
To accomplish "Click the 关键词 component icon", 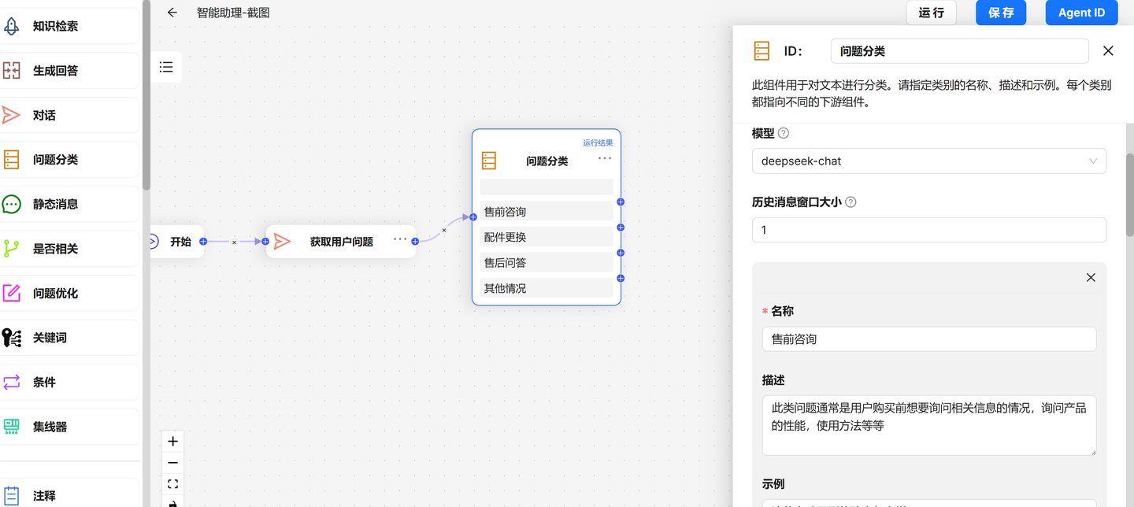I will point(11,337).
